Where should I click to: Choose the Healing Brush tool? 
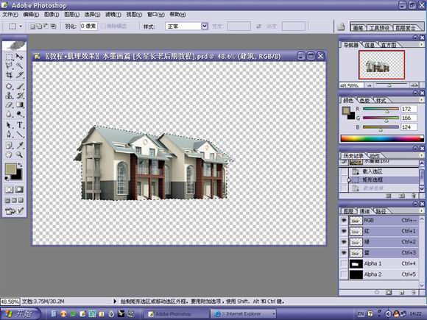9,87
